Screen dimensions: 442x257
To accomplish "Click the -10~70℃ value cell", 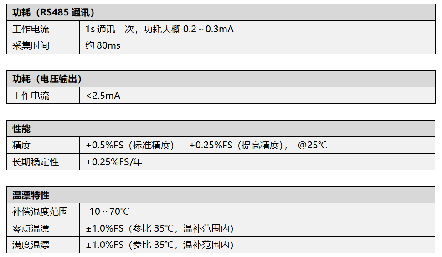I will (257, 212).
